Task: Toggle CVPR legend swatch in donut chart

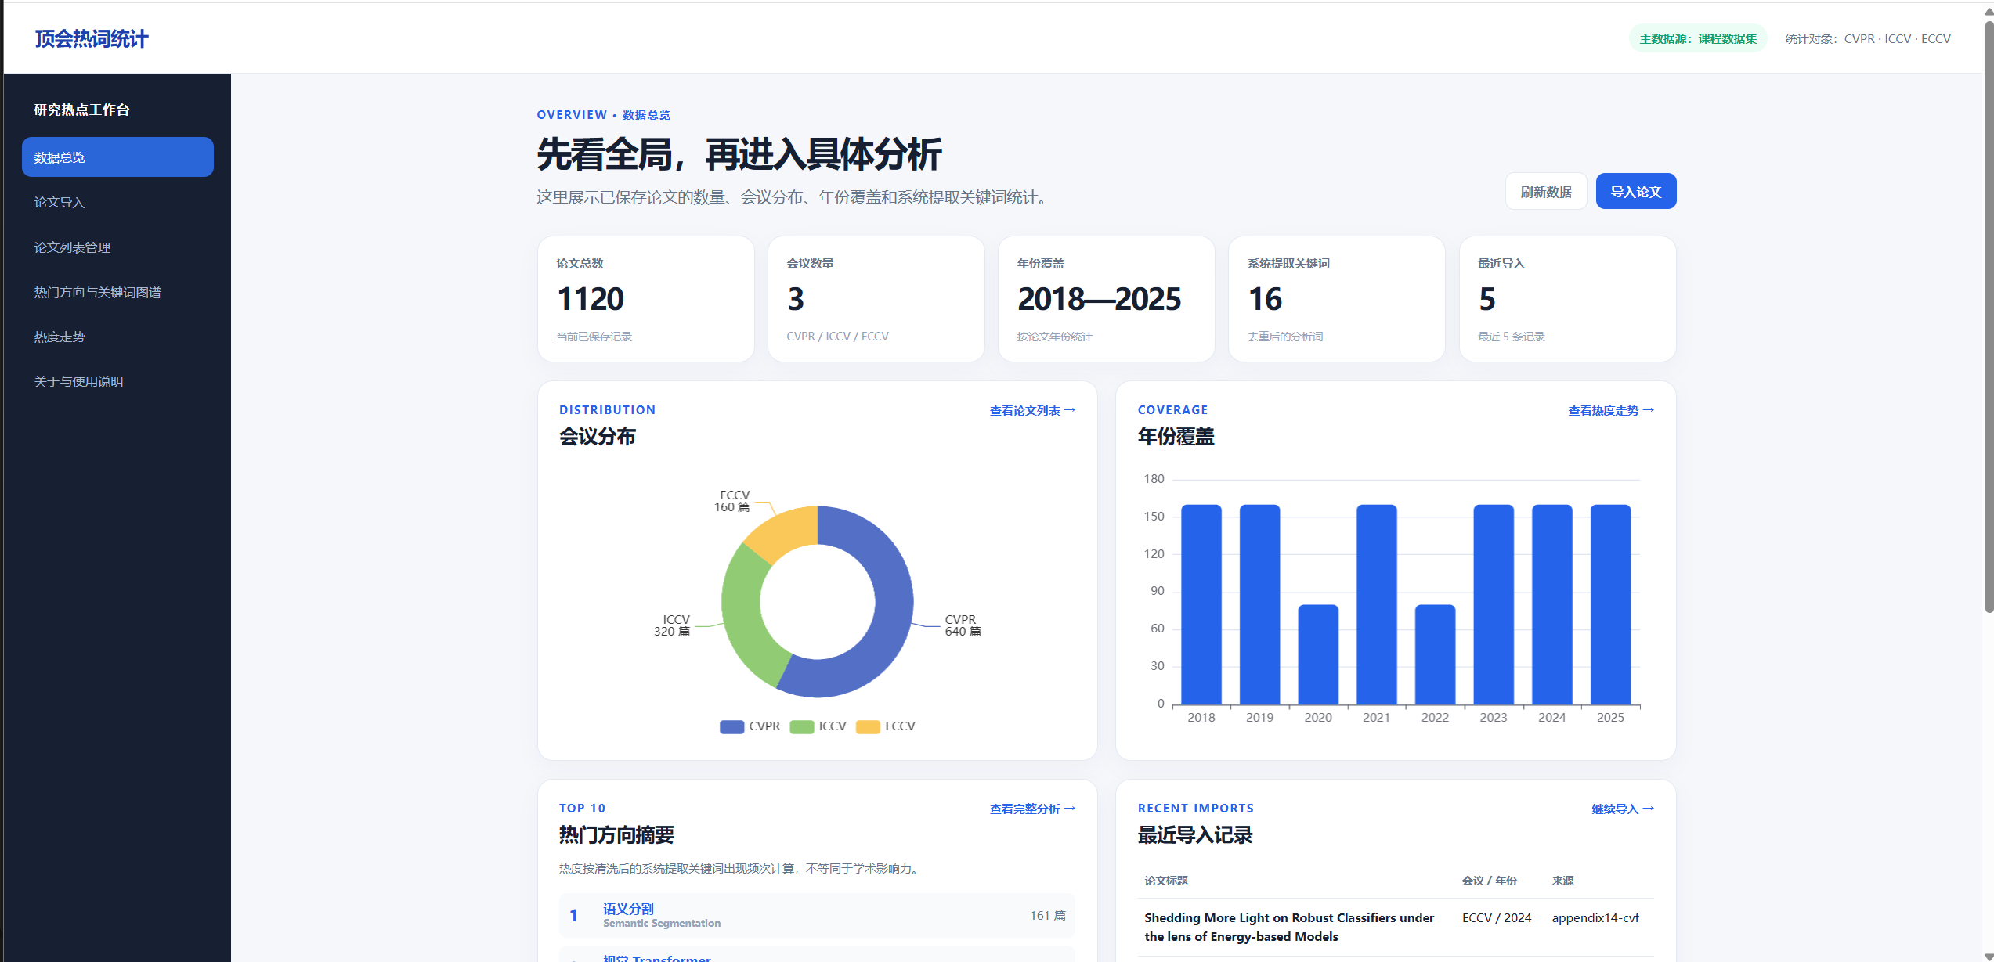Action: (x=731, y=727)
